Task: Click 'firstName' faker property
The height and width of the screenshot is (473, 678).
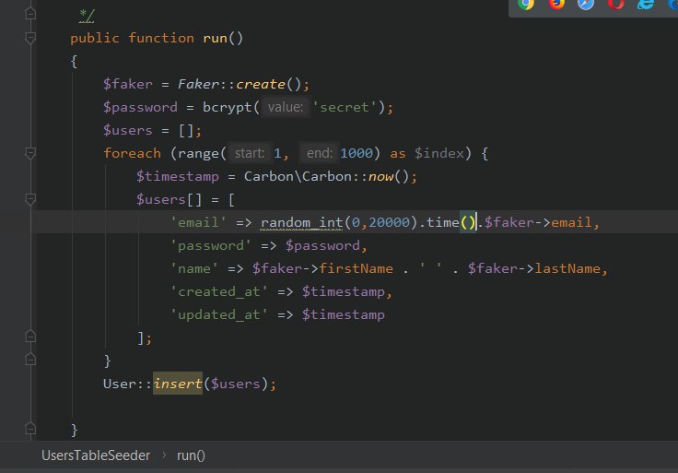Action: (x=356, y=268)
